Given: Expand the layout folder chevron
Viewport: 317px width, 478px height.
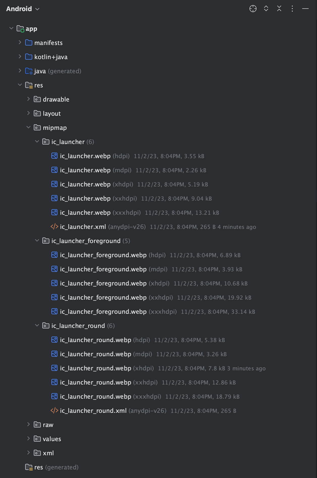Looking at the screenshot, I should point(28,113).
